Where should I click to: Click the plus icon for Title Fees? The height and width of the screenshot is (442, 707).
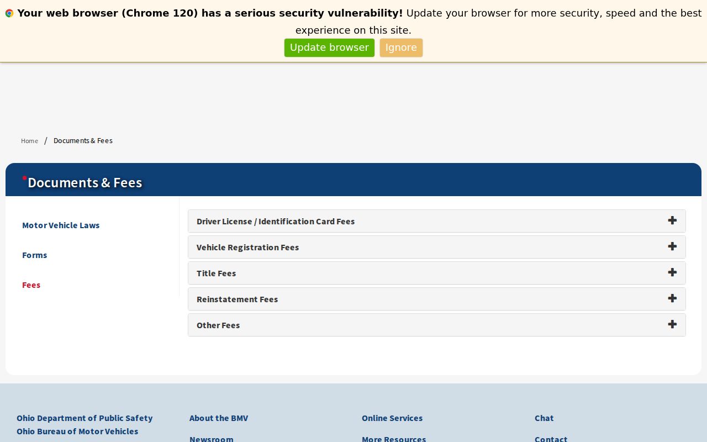pos(672,272)
